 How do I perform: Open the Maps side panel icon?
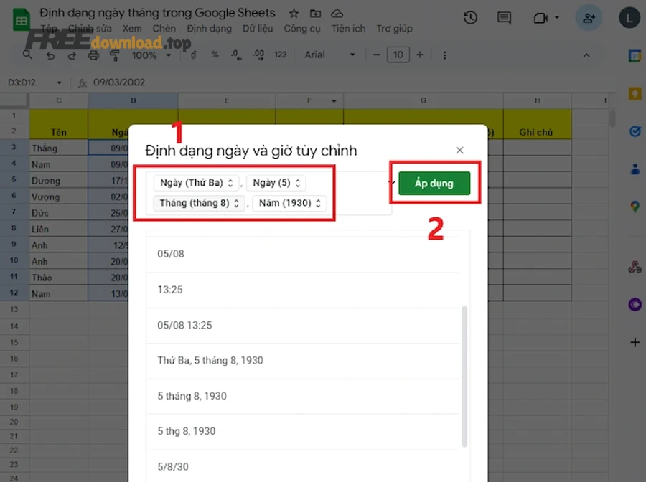click(x=635, y=207)
